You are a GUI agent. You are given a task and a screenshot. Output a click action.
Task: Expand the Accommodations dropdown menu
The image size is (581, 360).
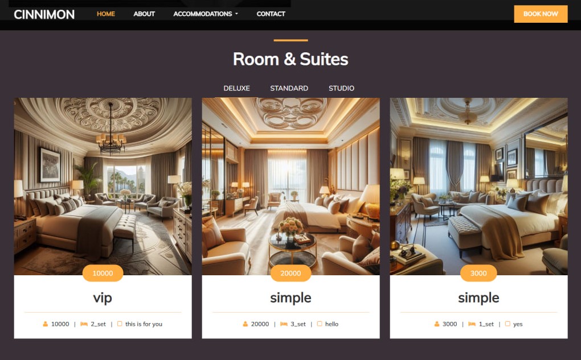point(206,14)
